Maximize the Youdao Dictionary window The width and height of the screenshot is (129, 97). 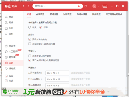pyautogui.click(x=117, y=6)
